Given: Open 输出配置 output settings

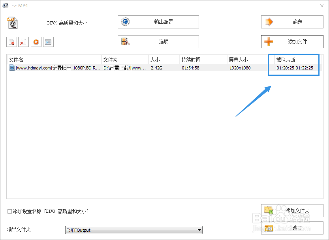Looking at the screenshot, I should [x=158, y=22].
